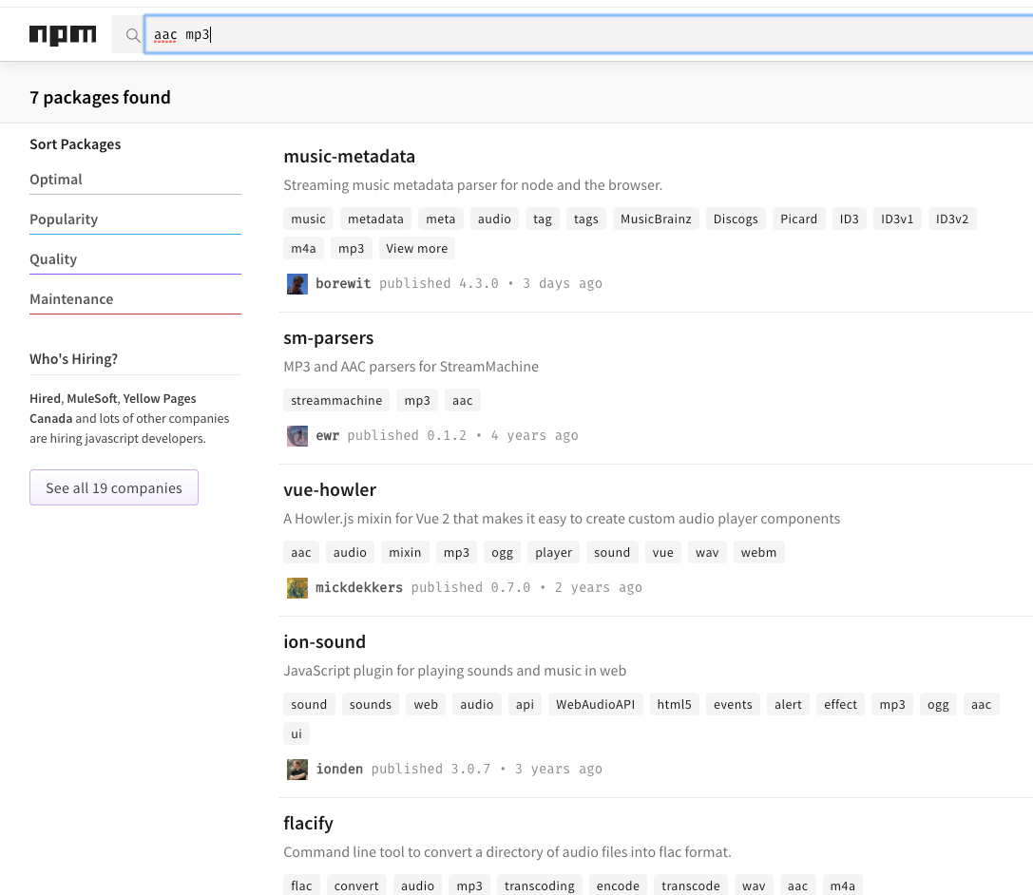The width and height of the screenshot is (1033, 895).
Task: Select the MusicBrainz tag
Action: pos(656,219)
